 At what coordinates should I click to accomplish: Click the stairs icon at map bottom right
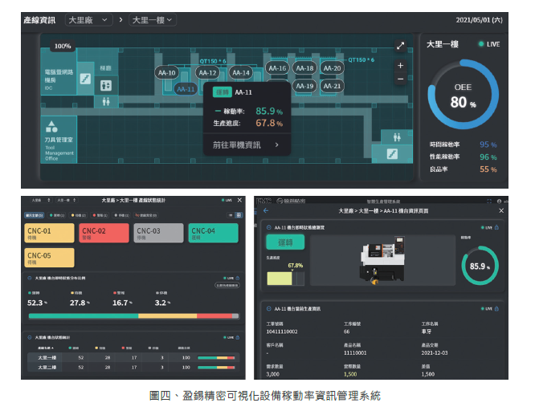pos(392,154)
